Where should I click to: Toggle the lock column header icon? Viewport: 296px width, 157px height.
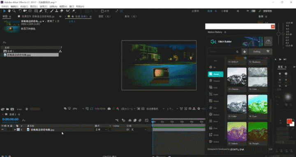click(x=11, y=126)
